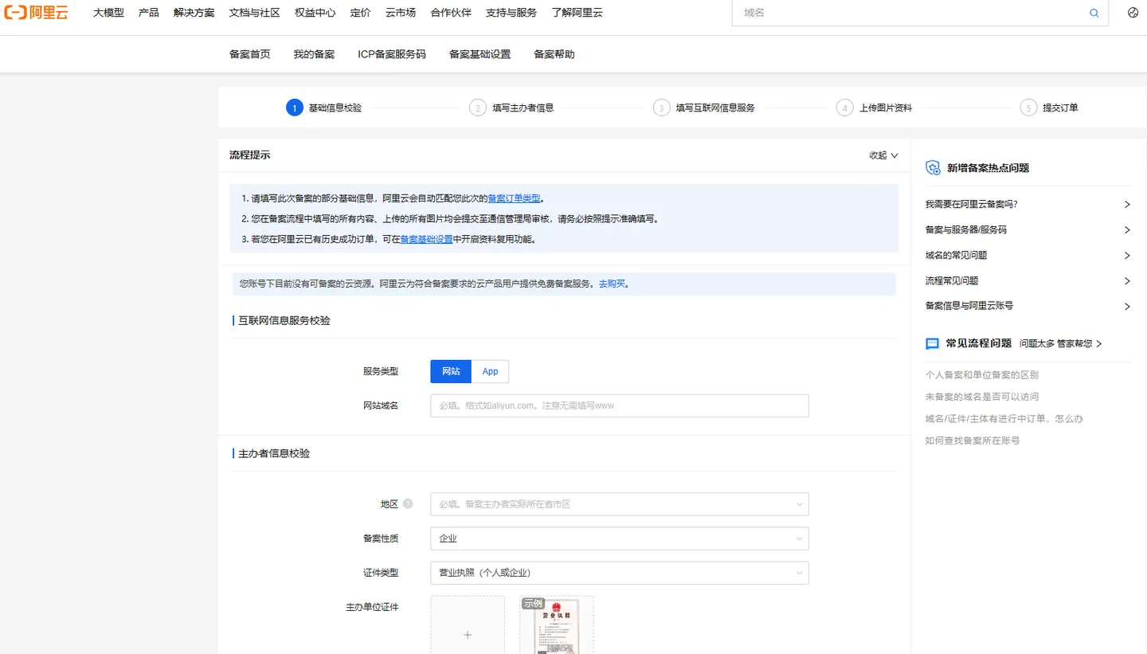Viewport: 1147px width, 654px height.
Task: Click step 5 circle 提交订单
Action: 1029,108
